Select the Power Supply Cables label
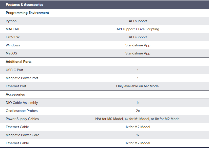Screen dimensions: 210x148 point(22,119)
